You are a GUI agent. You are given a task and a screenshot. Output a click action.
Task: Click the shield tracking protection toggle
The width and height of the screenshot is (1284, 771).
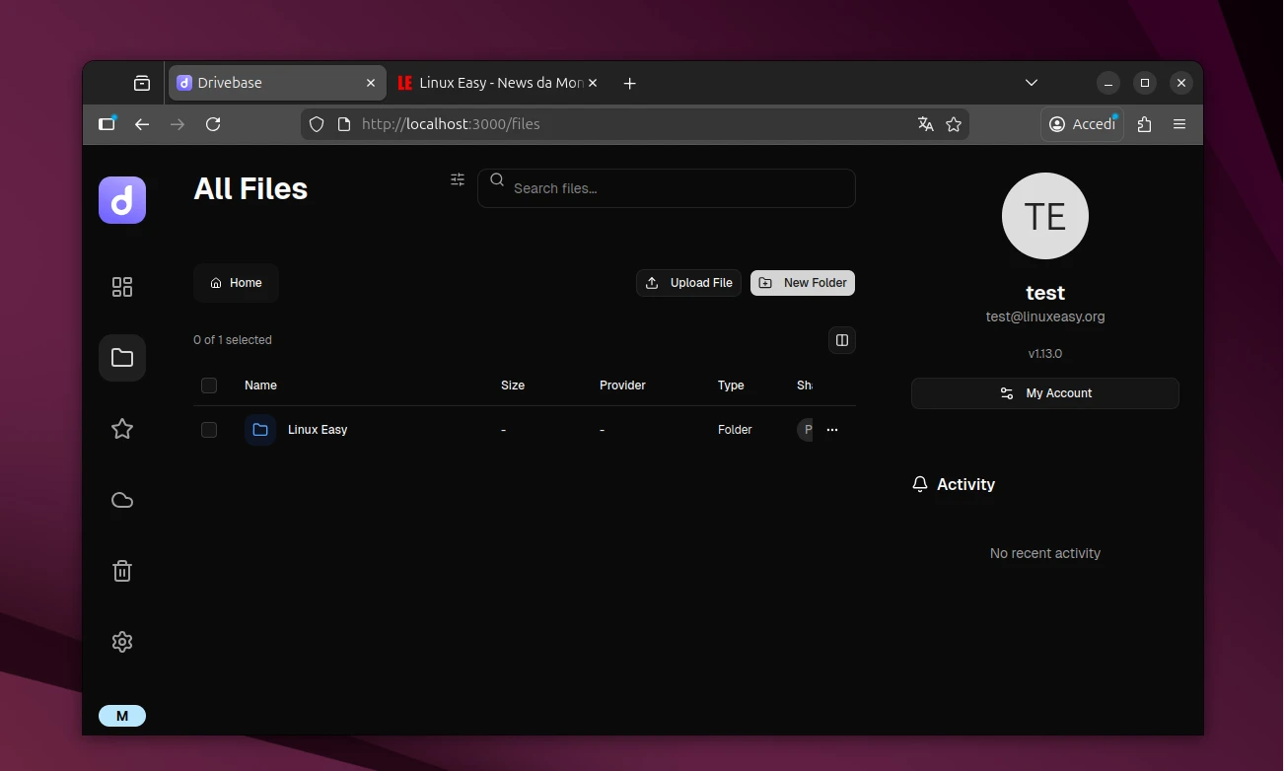coord(316,124)
